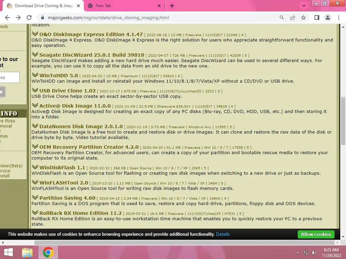Viewport: 346px width, 259px height.
Task: Expand the DataNumen Disk Image chevron
Action: pos(35,126)
